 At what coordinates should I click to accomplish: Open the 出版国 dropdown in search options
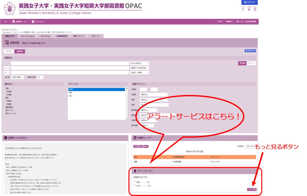point(153,95)
